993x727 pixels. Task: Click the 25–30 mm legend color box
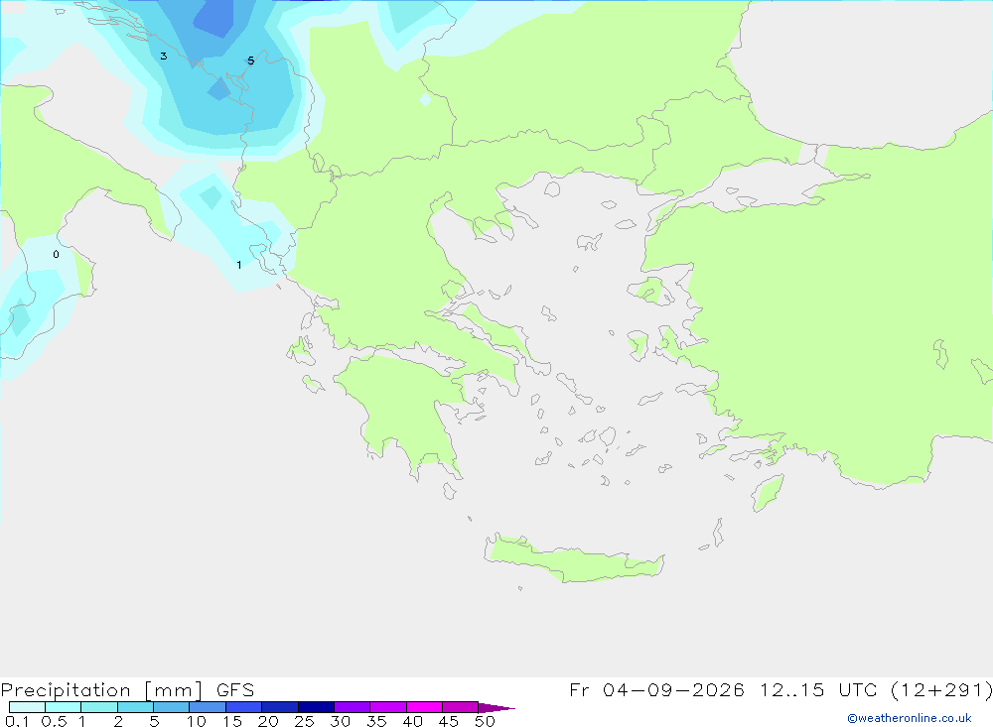316,707
